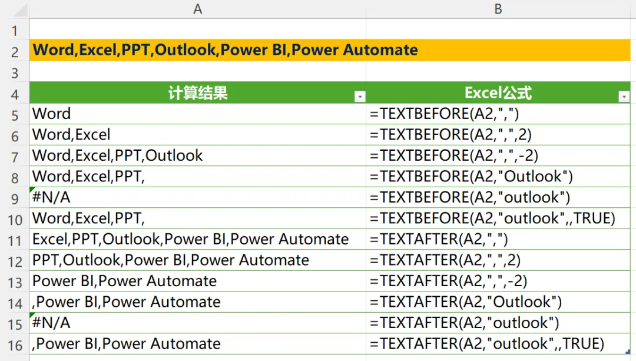Select formula =TEXTAFTER(A2,"outlook") in row 15

tap(498, 323)
